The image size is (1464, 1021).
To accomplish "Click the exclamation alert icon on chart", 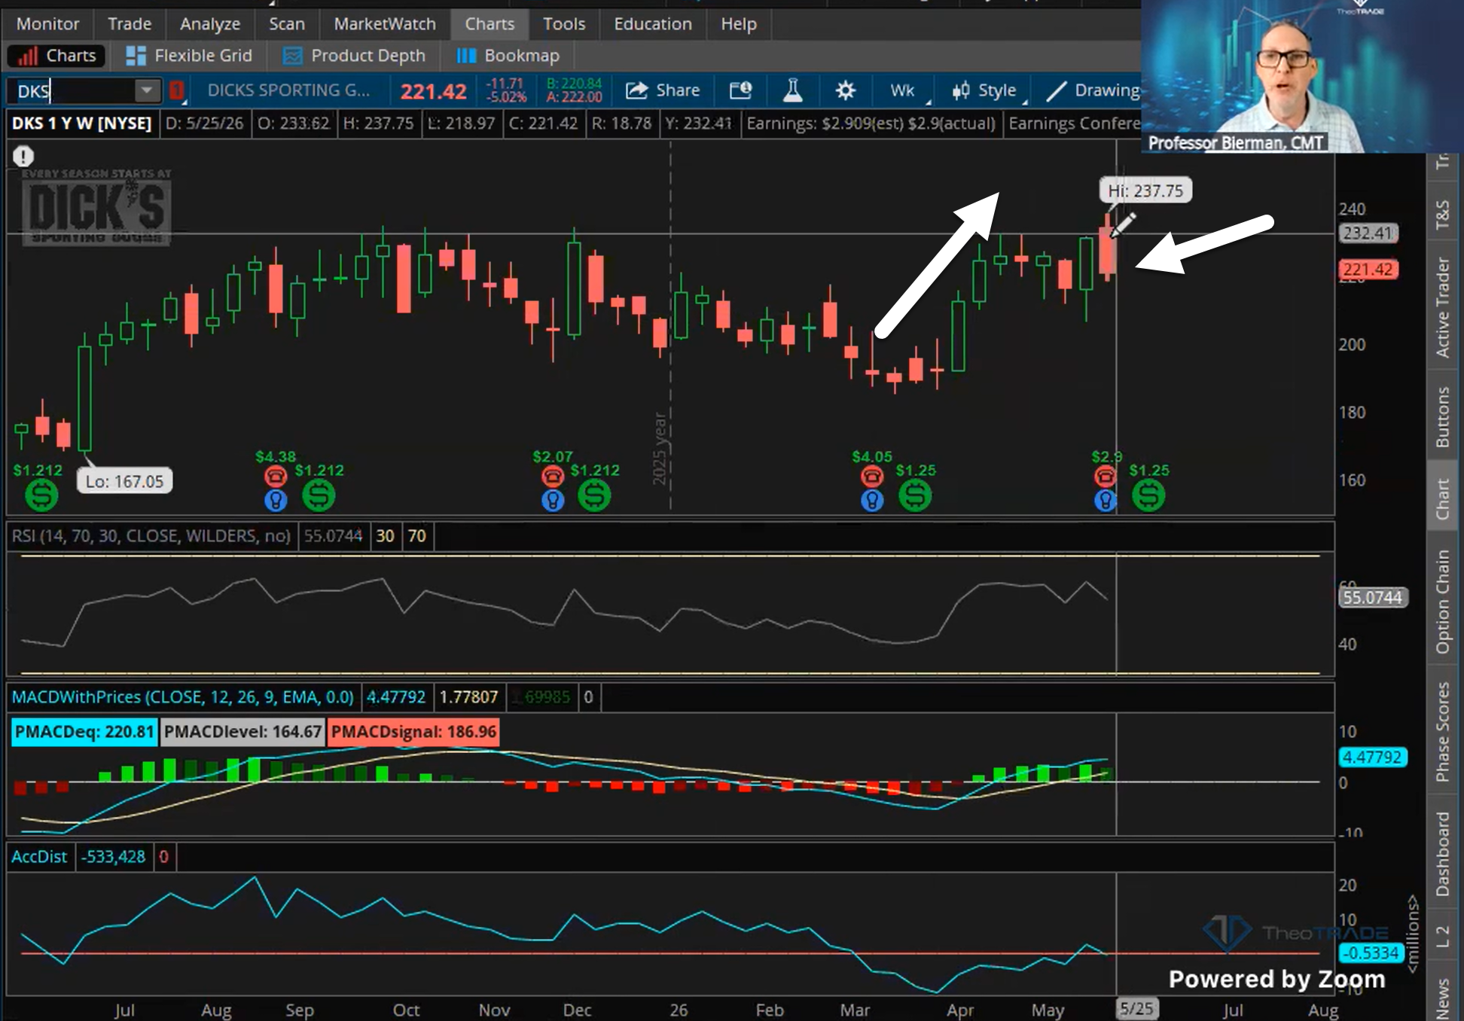I will pyautogui.click(x=23, y=156).
